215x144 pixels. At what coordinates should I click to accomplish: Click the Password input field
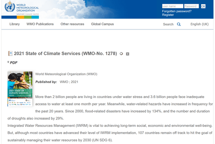(x=192, y=6)
